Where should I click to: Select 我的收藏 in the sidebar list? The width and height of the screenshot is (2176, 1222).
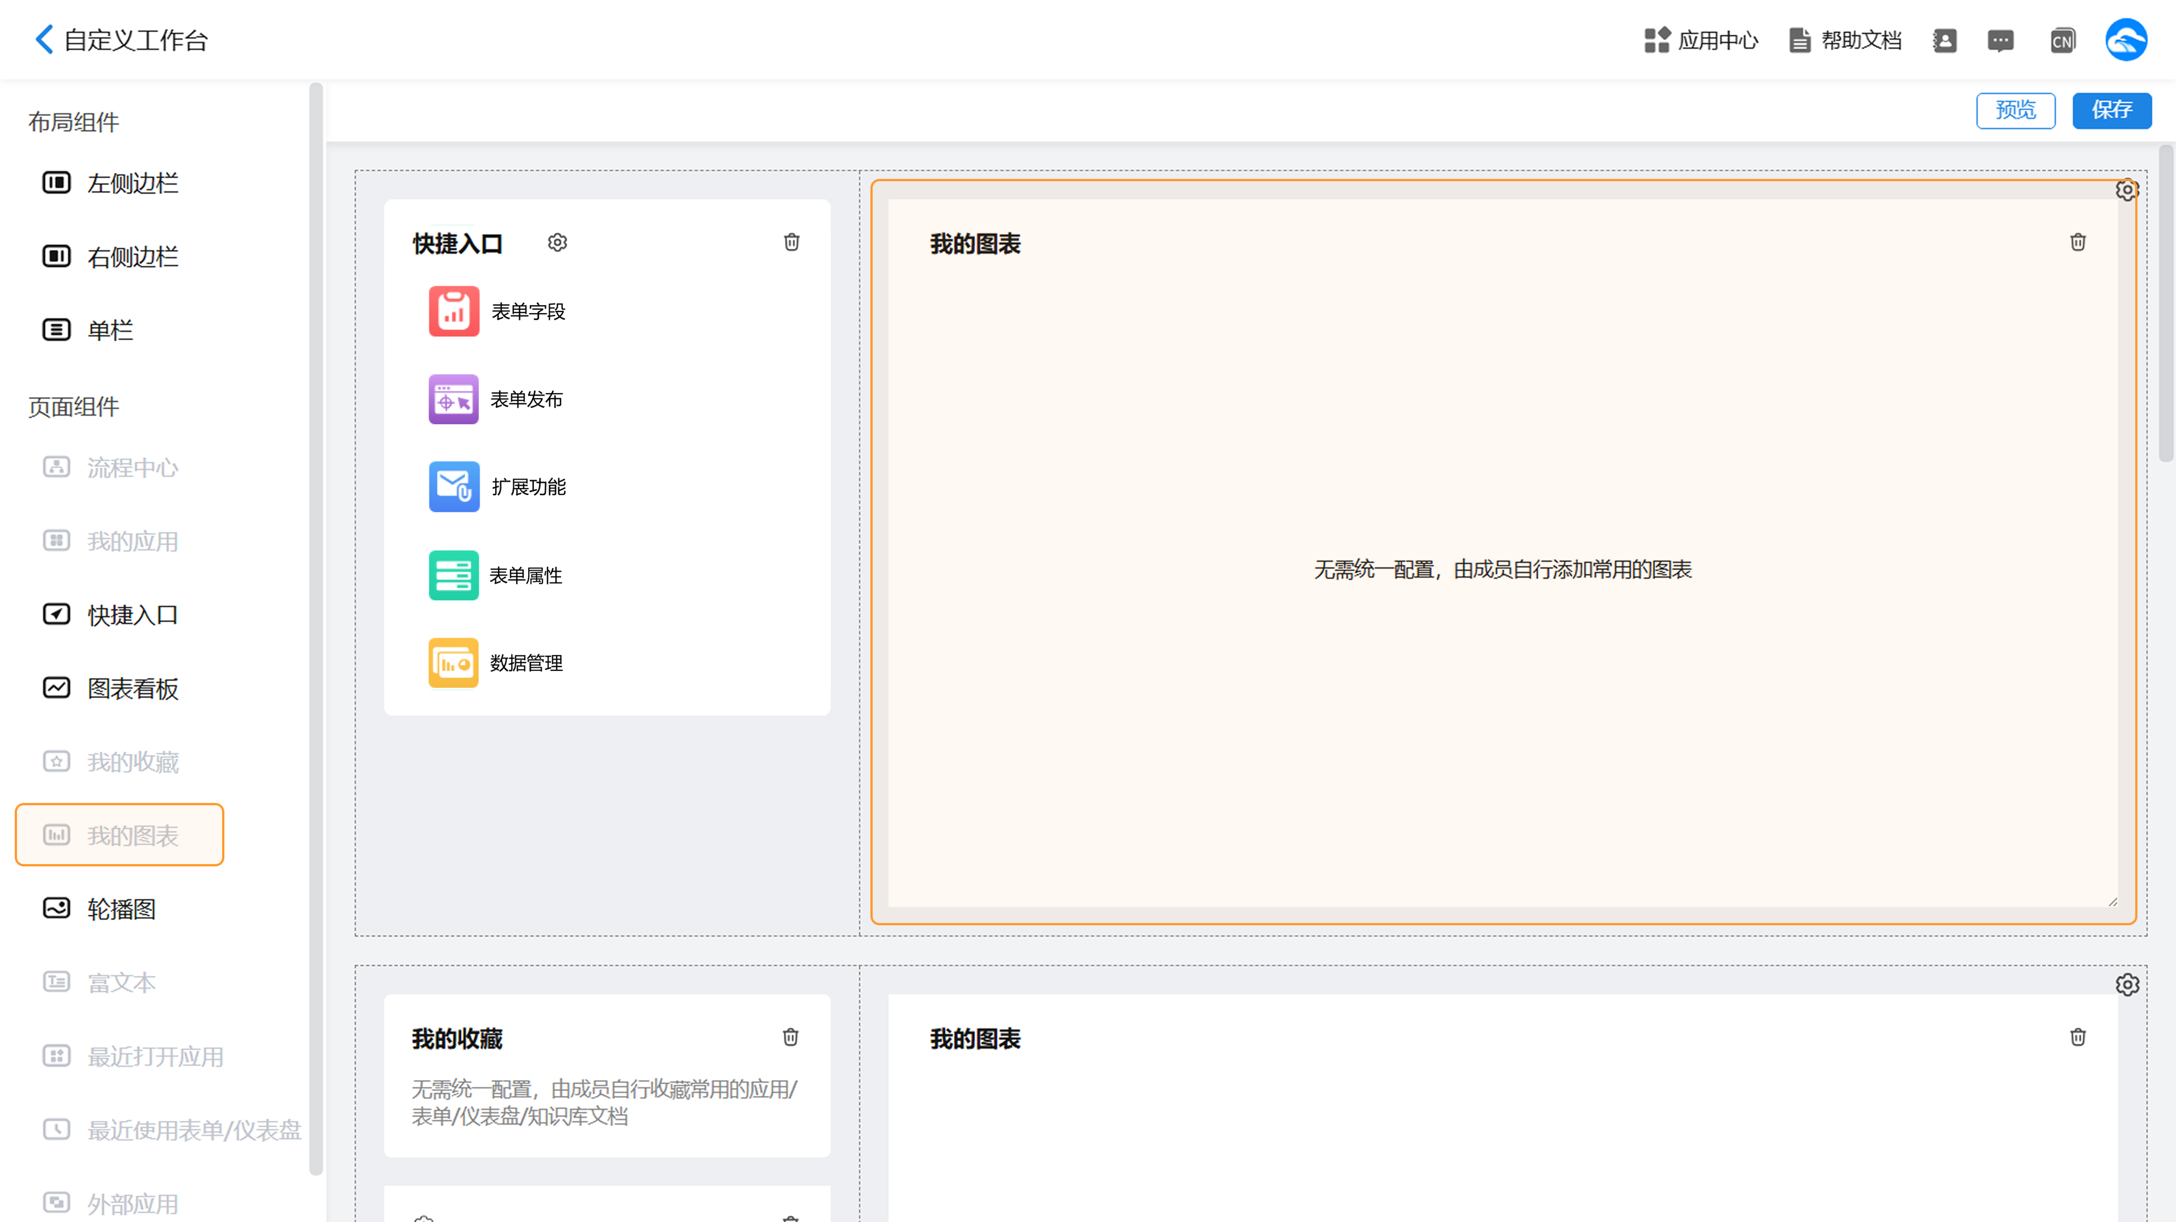pyautogui.click(x=110, y=762)
